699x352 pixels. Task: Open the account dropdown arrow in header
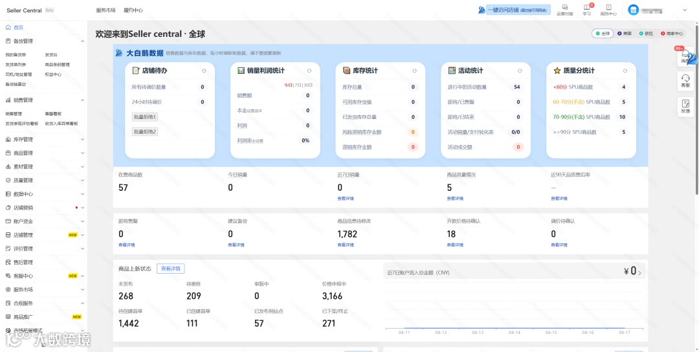coord(685,10)
